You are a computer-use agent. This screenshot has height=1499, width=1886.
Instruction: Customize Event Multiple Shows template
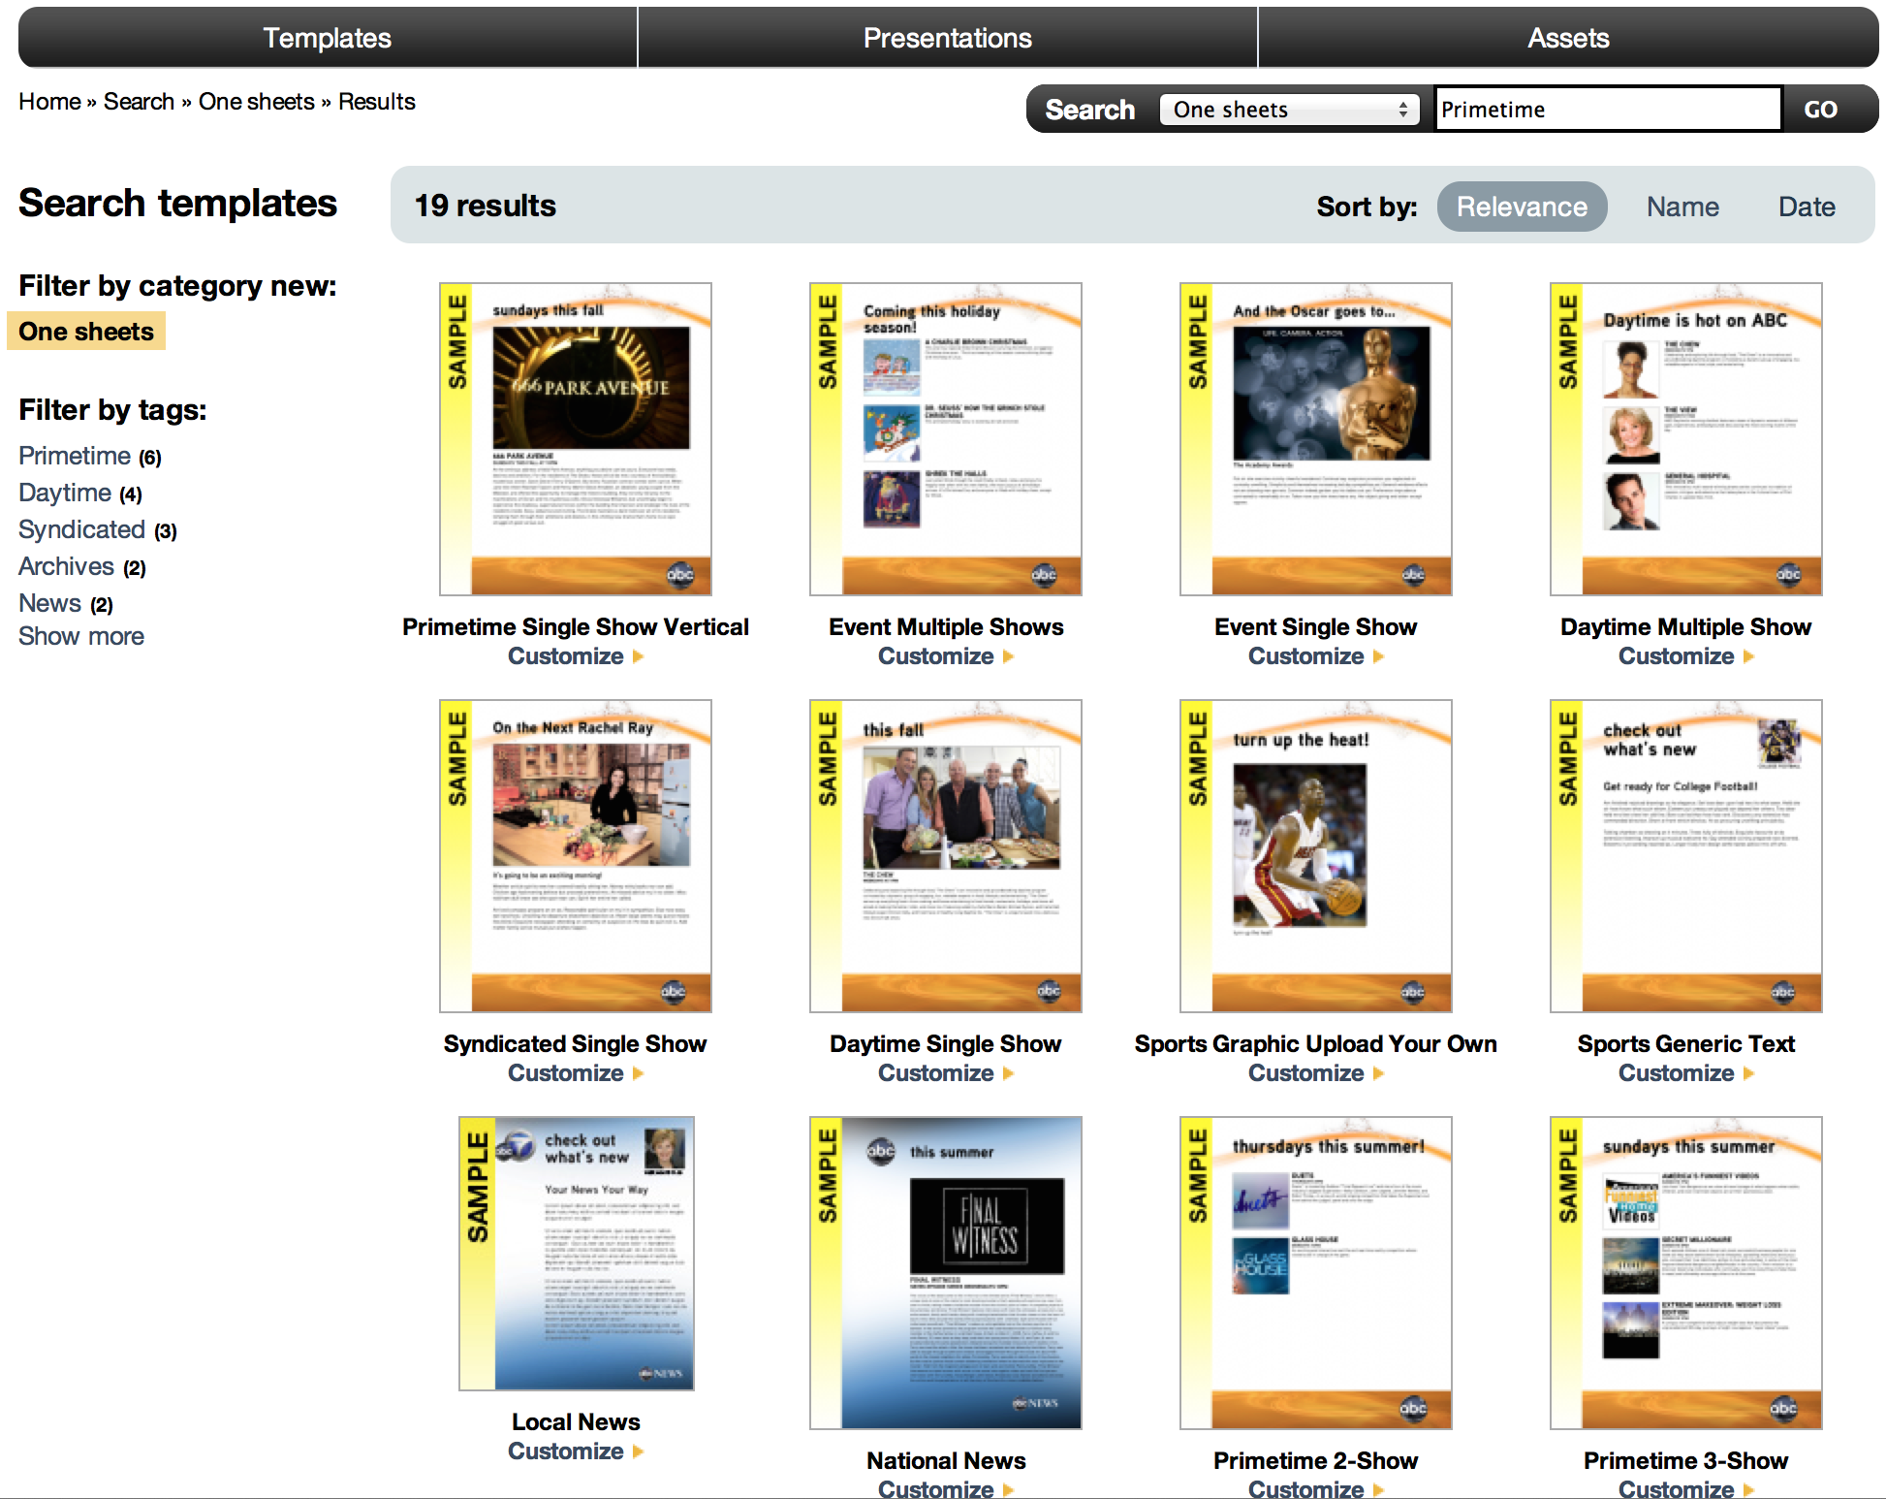(x=946, y=656)
